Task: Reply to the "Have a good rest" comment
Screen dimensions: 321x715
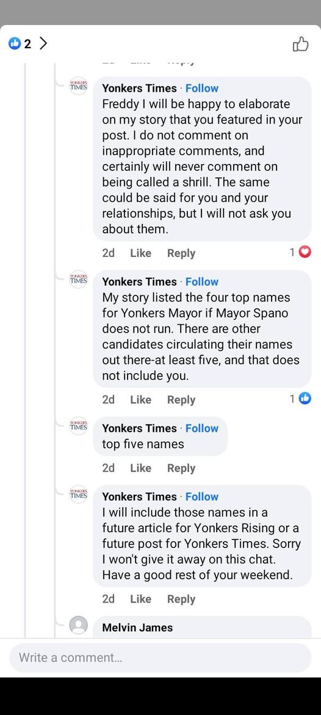Action: pos(181,599)
